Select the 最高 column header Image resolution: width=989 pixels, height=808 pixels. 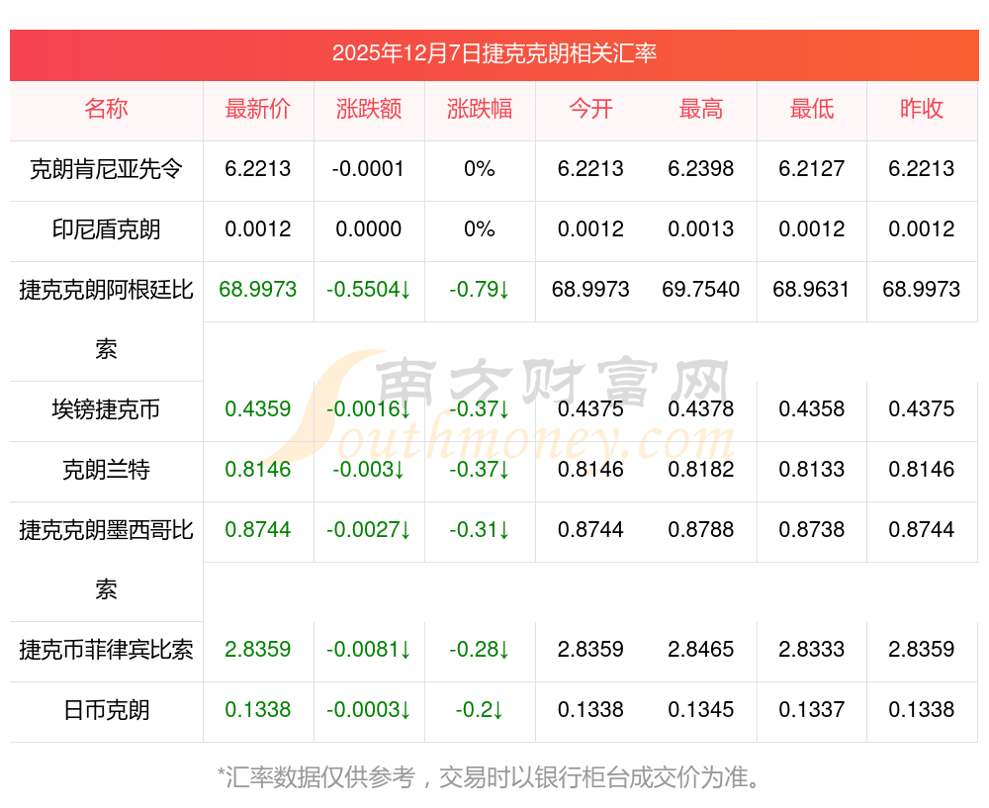click(x=701, y=109)
